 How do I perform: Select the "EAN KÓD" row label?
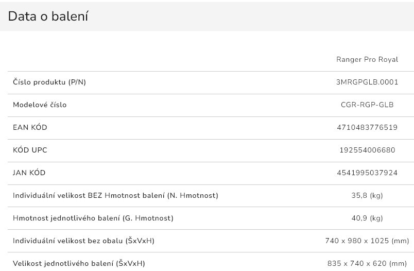pyautogui.click(x=30, y=127)
